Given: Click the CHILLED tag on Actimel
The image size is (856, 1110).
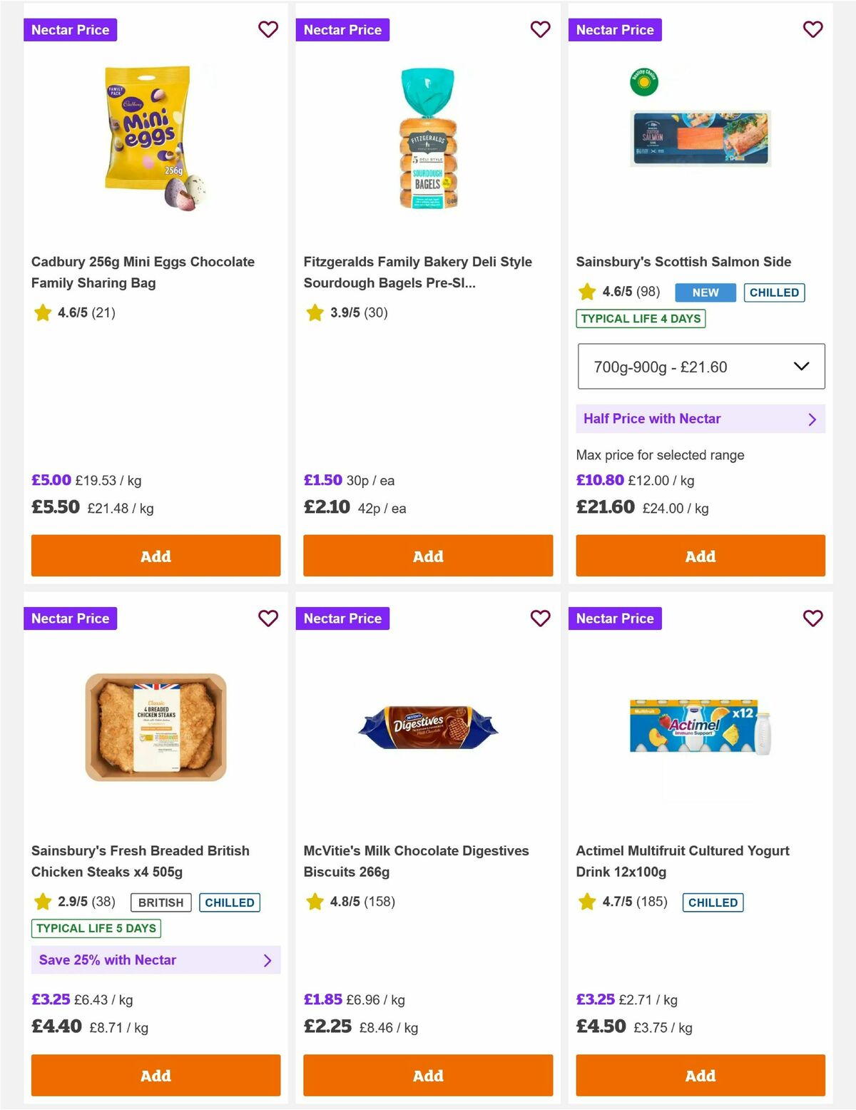Looking at the screenshot, I should point(713,902).
